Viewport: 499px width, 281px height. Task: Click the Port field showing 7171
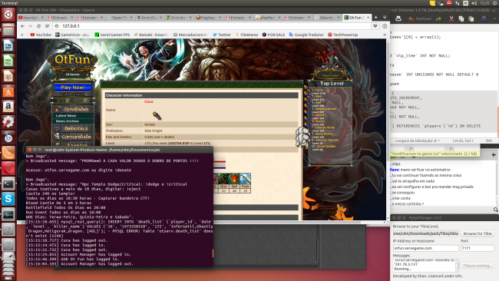(477, 248)
